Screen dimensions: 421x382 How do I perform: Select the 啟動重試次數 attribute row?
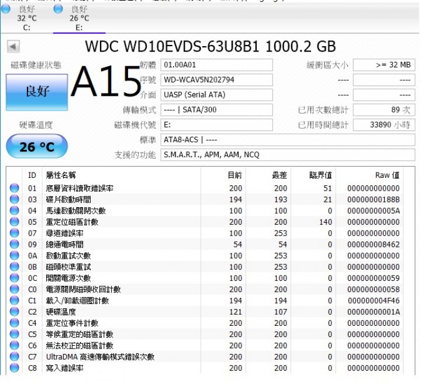click(205, 256)
